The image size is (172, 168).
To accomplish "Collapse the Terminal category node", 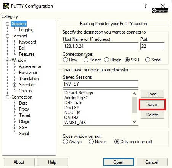I will 8,36.
